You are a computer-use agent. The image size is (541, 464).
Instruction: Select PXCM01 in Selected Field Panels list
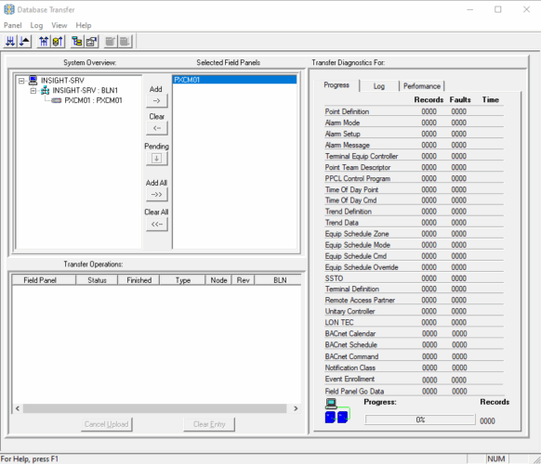click(234, 80)
